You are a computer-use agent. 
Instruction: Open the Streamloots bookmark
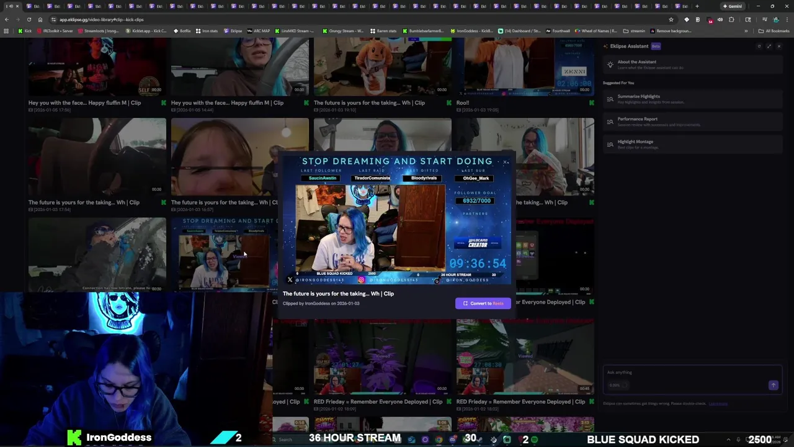click(99, 30)
